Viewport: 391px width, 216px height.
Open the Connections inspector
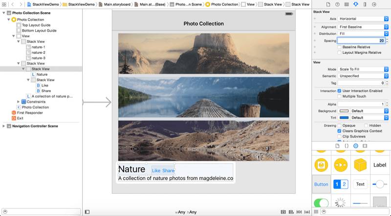374,4
